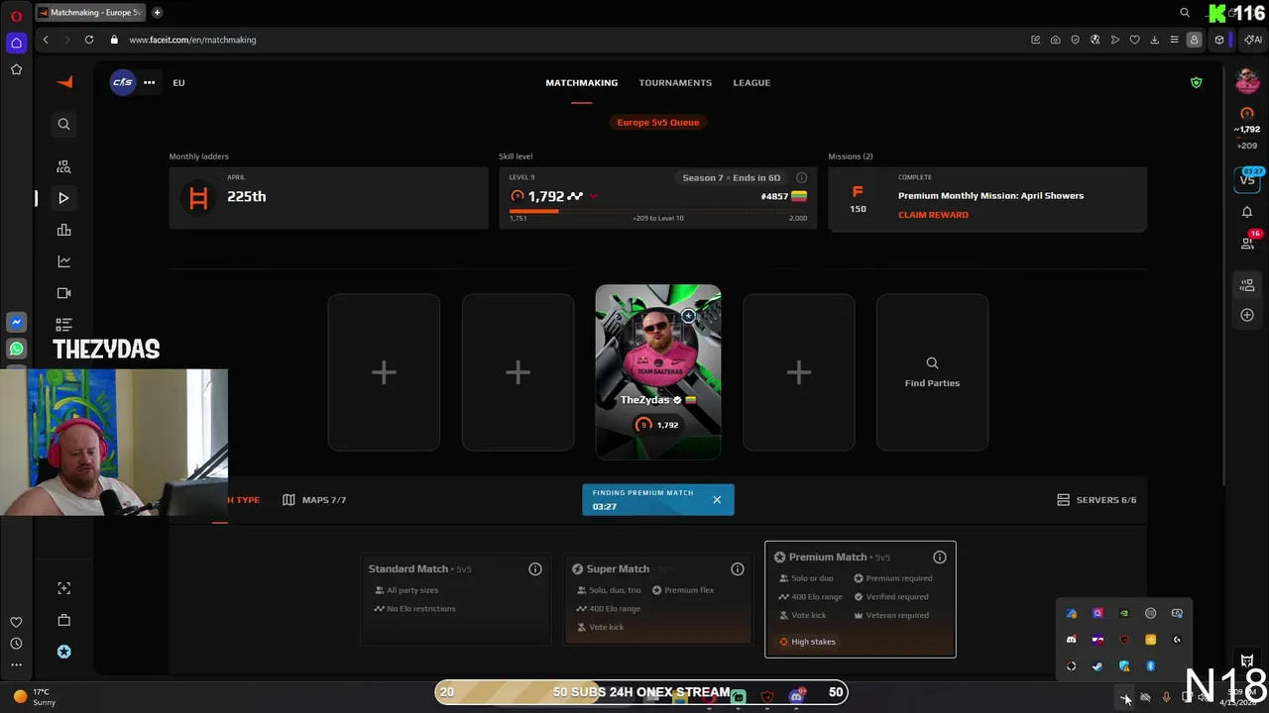The width and height of the screenshot is (1269, 713).
Task: Click the circled plus icon in right bar
Action: 1247,315
